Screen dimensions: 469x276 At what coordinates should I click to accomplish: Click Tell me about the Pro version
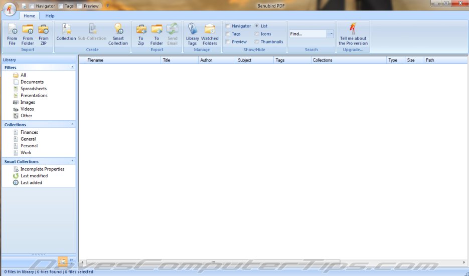(x=353, y=34)
